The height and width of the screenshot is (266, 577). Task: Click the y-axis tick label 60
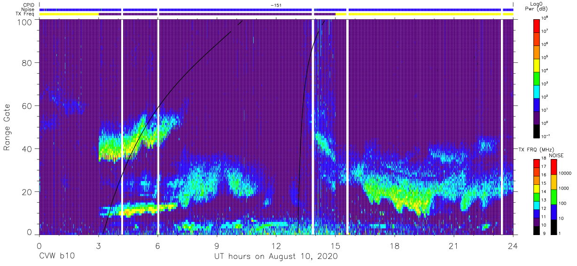tap(26, 106)
